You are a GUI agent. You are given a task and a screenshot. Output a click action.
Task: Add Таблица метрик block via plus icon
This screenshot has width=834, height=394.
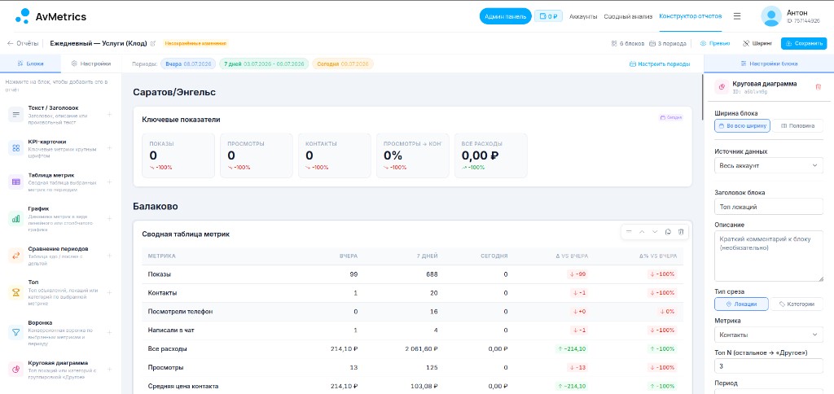109,182
